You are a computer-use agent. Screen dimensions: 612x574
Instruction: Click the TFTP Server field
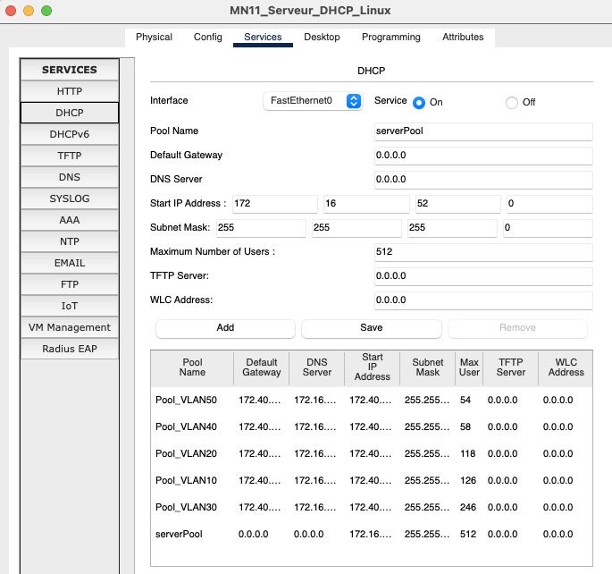(483, 277)
